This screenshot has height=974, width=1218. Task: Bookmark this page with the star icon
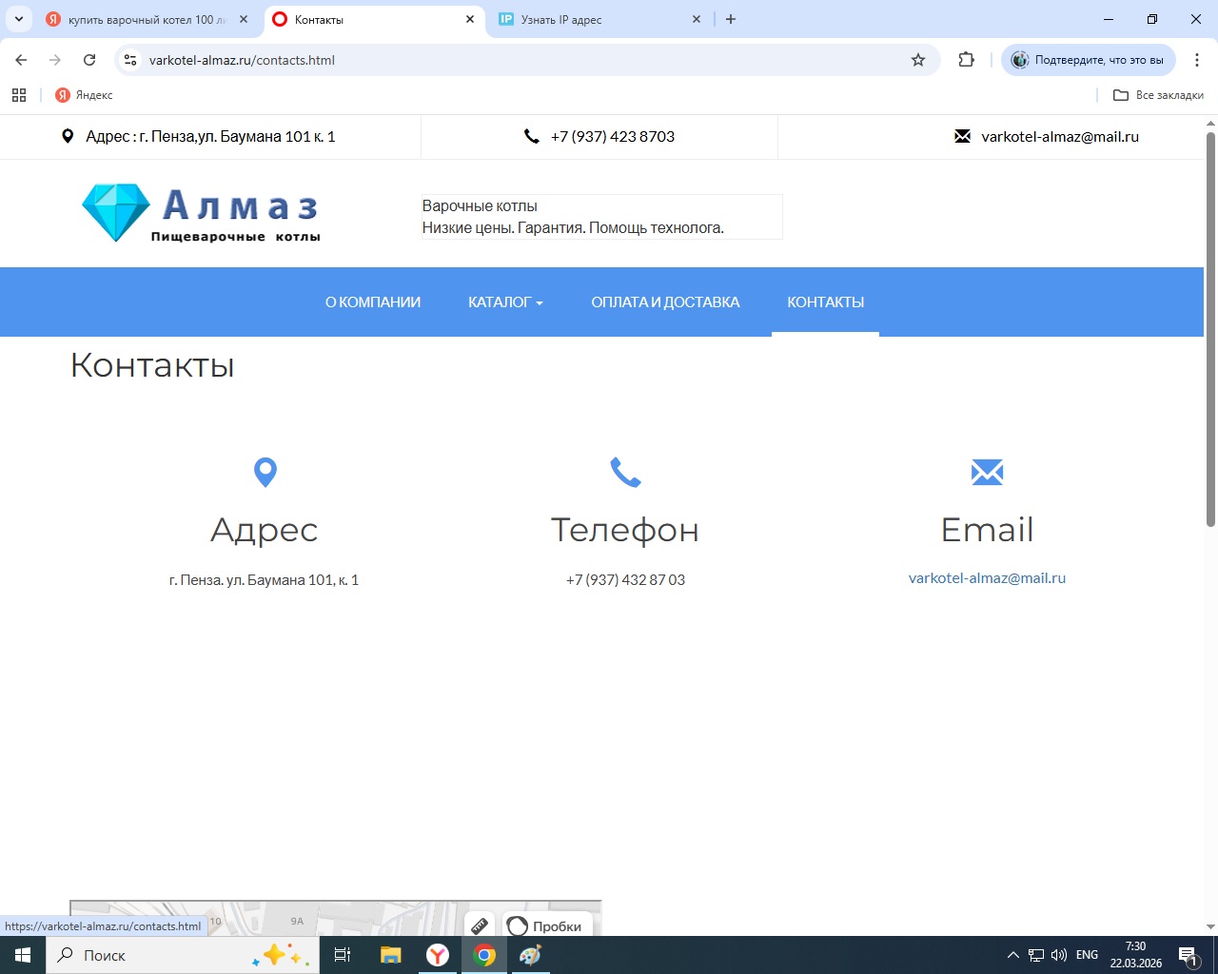pyautogui.click(x=918, y=60)
